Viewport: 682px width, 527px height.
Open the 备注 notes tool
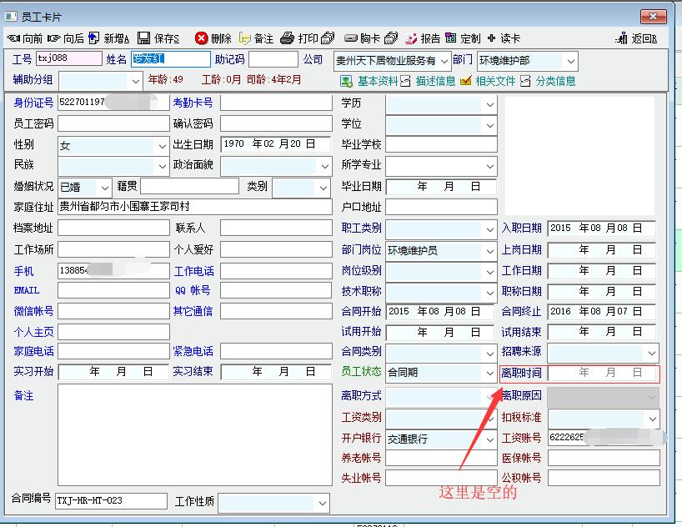point(256,38)
